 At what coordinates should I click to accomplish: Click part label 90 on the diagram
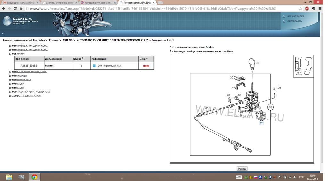(x=257, y=63)
